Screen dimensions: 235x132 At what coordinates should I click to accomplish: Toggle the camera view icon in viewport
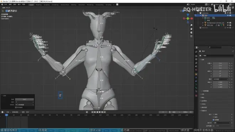[191, 32]
